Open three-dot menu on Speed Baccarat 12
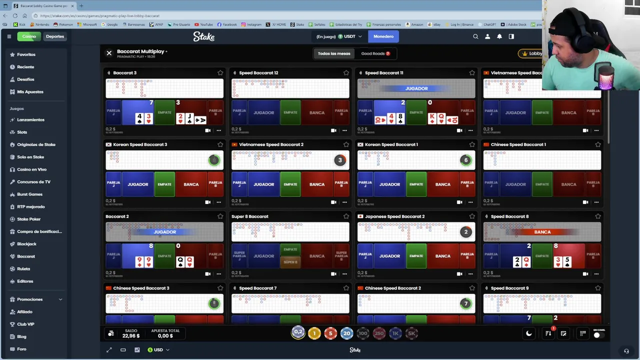This screenshot has height=360, width=640. point(344,130)
